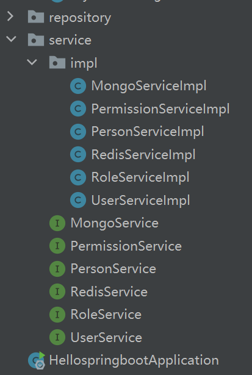
Task: Click the HellospringbootApplication run icon
Action: [37, 360]
